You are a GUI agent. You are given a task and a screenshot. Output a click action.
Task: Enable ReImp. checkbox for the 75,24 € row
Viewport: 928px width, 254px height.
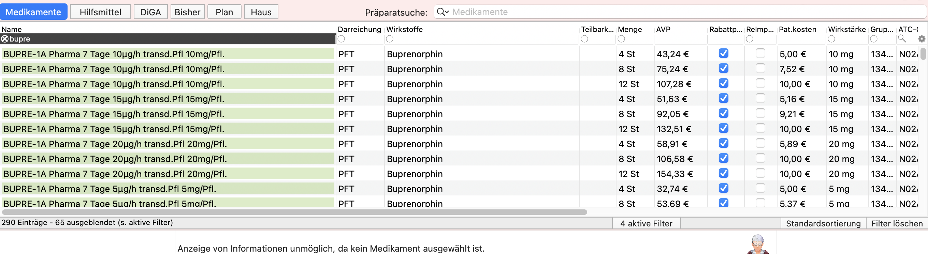[x=760, y=68]
